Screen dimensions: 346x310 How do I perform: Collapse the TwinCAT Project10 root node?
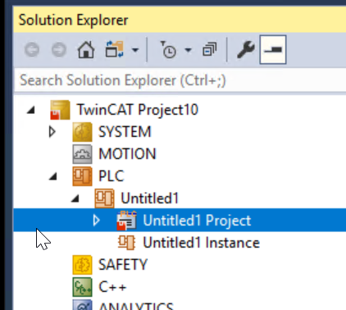point(31,110)
